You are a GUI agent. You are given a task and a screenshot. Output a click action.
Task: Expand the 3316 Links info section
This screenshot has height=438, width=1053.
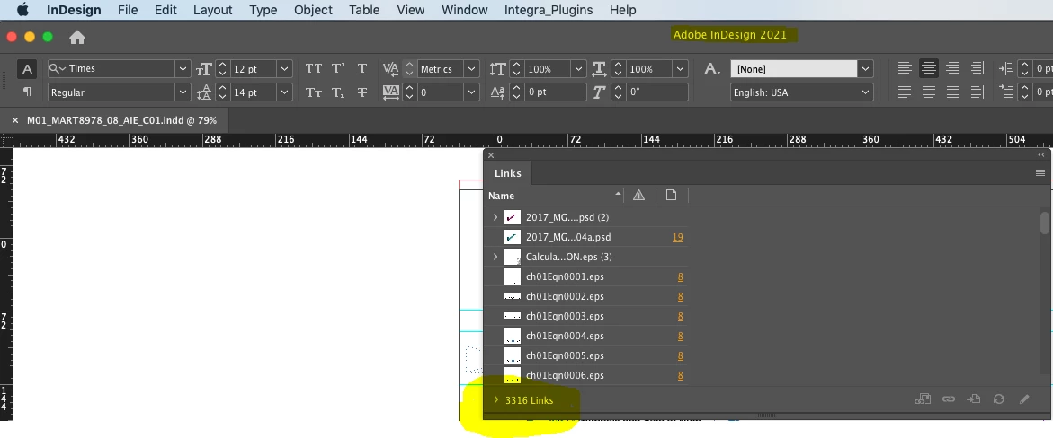pos(496,399)
